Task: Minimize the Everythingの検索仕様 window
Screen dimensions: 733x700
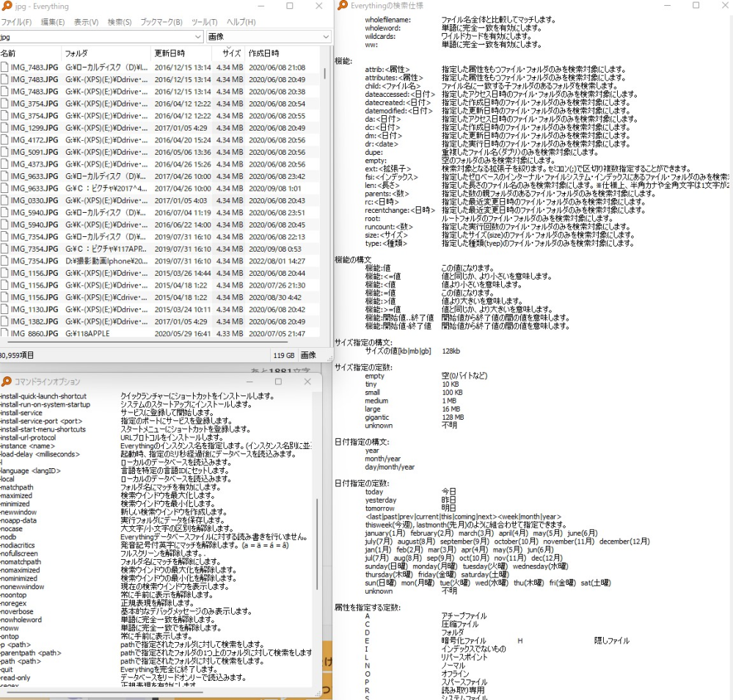Action: 667,5
